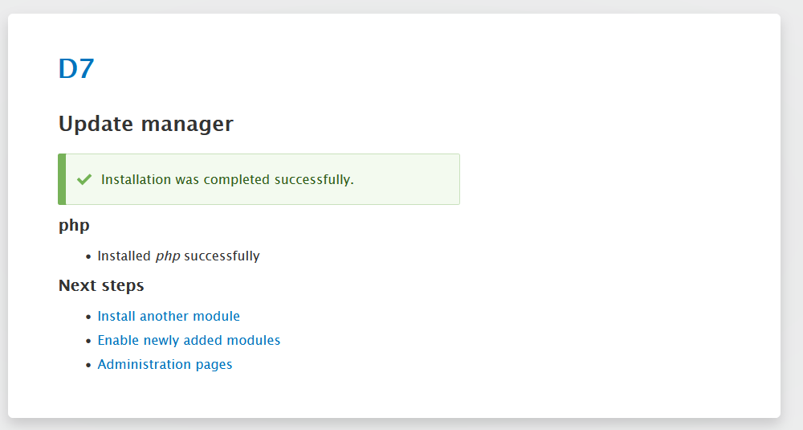The width and height of the screenshot is (803, 430).
Task: Click the gray page background below the panel
Action: pos(401,424)
